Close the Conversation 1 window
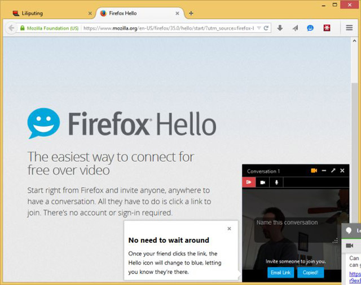361x285 pixels. (342, 171)
